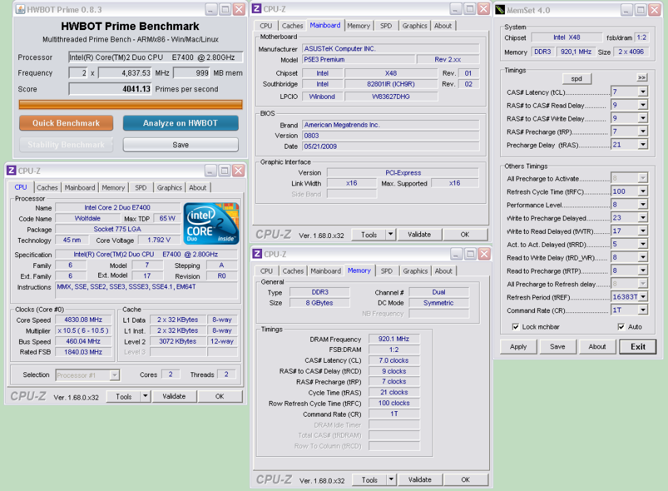Click the MemSet fsb/dram 1:2 field
Image resolution: width=668 pixels, height=491 pixels.
tap(641, 38)
